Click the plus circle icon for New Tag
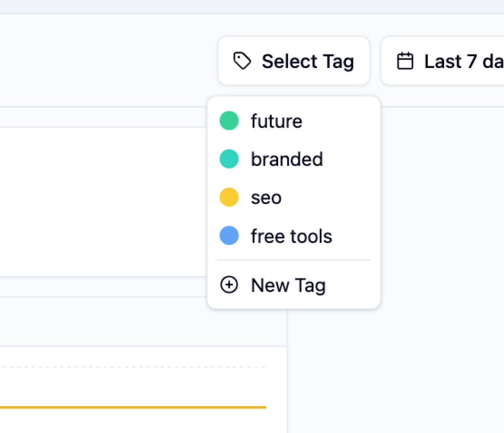504x433 pixels. (229, 285)
